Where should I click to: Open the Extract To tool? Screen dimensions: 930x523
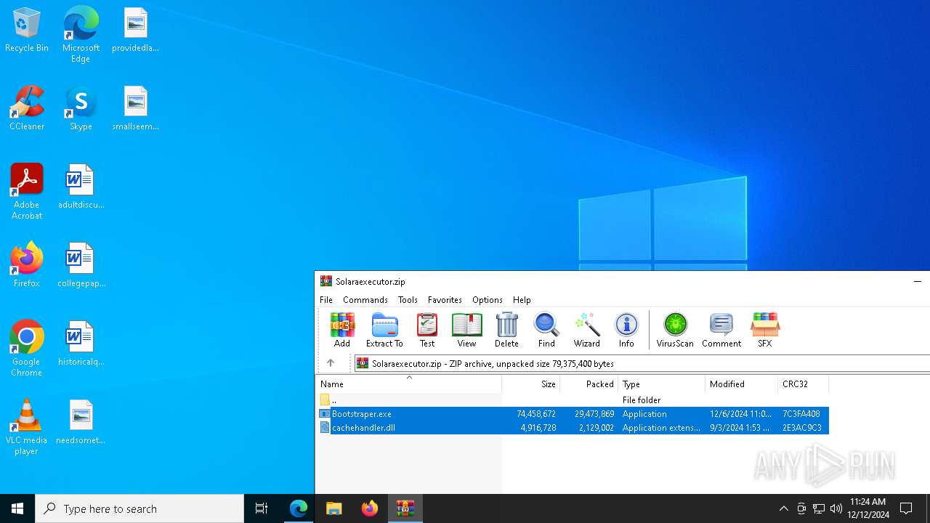[384, 331]
